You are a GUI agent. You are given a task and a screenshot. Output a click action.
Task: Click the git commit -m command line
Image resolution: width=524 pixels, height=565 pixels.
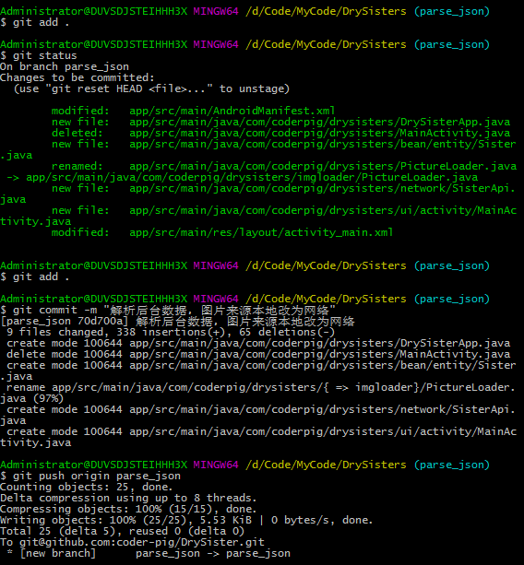(168, 310)
